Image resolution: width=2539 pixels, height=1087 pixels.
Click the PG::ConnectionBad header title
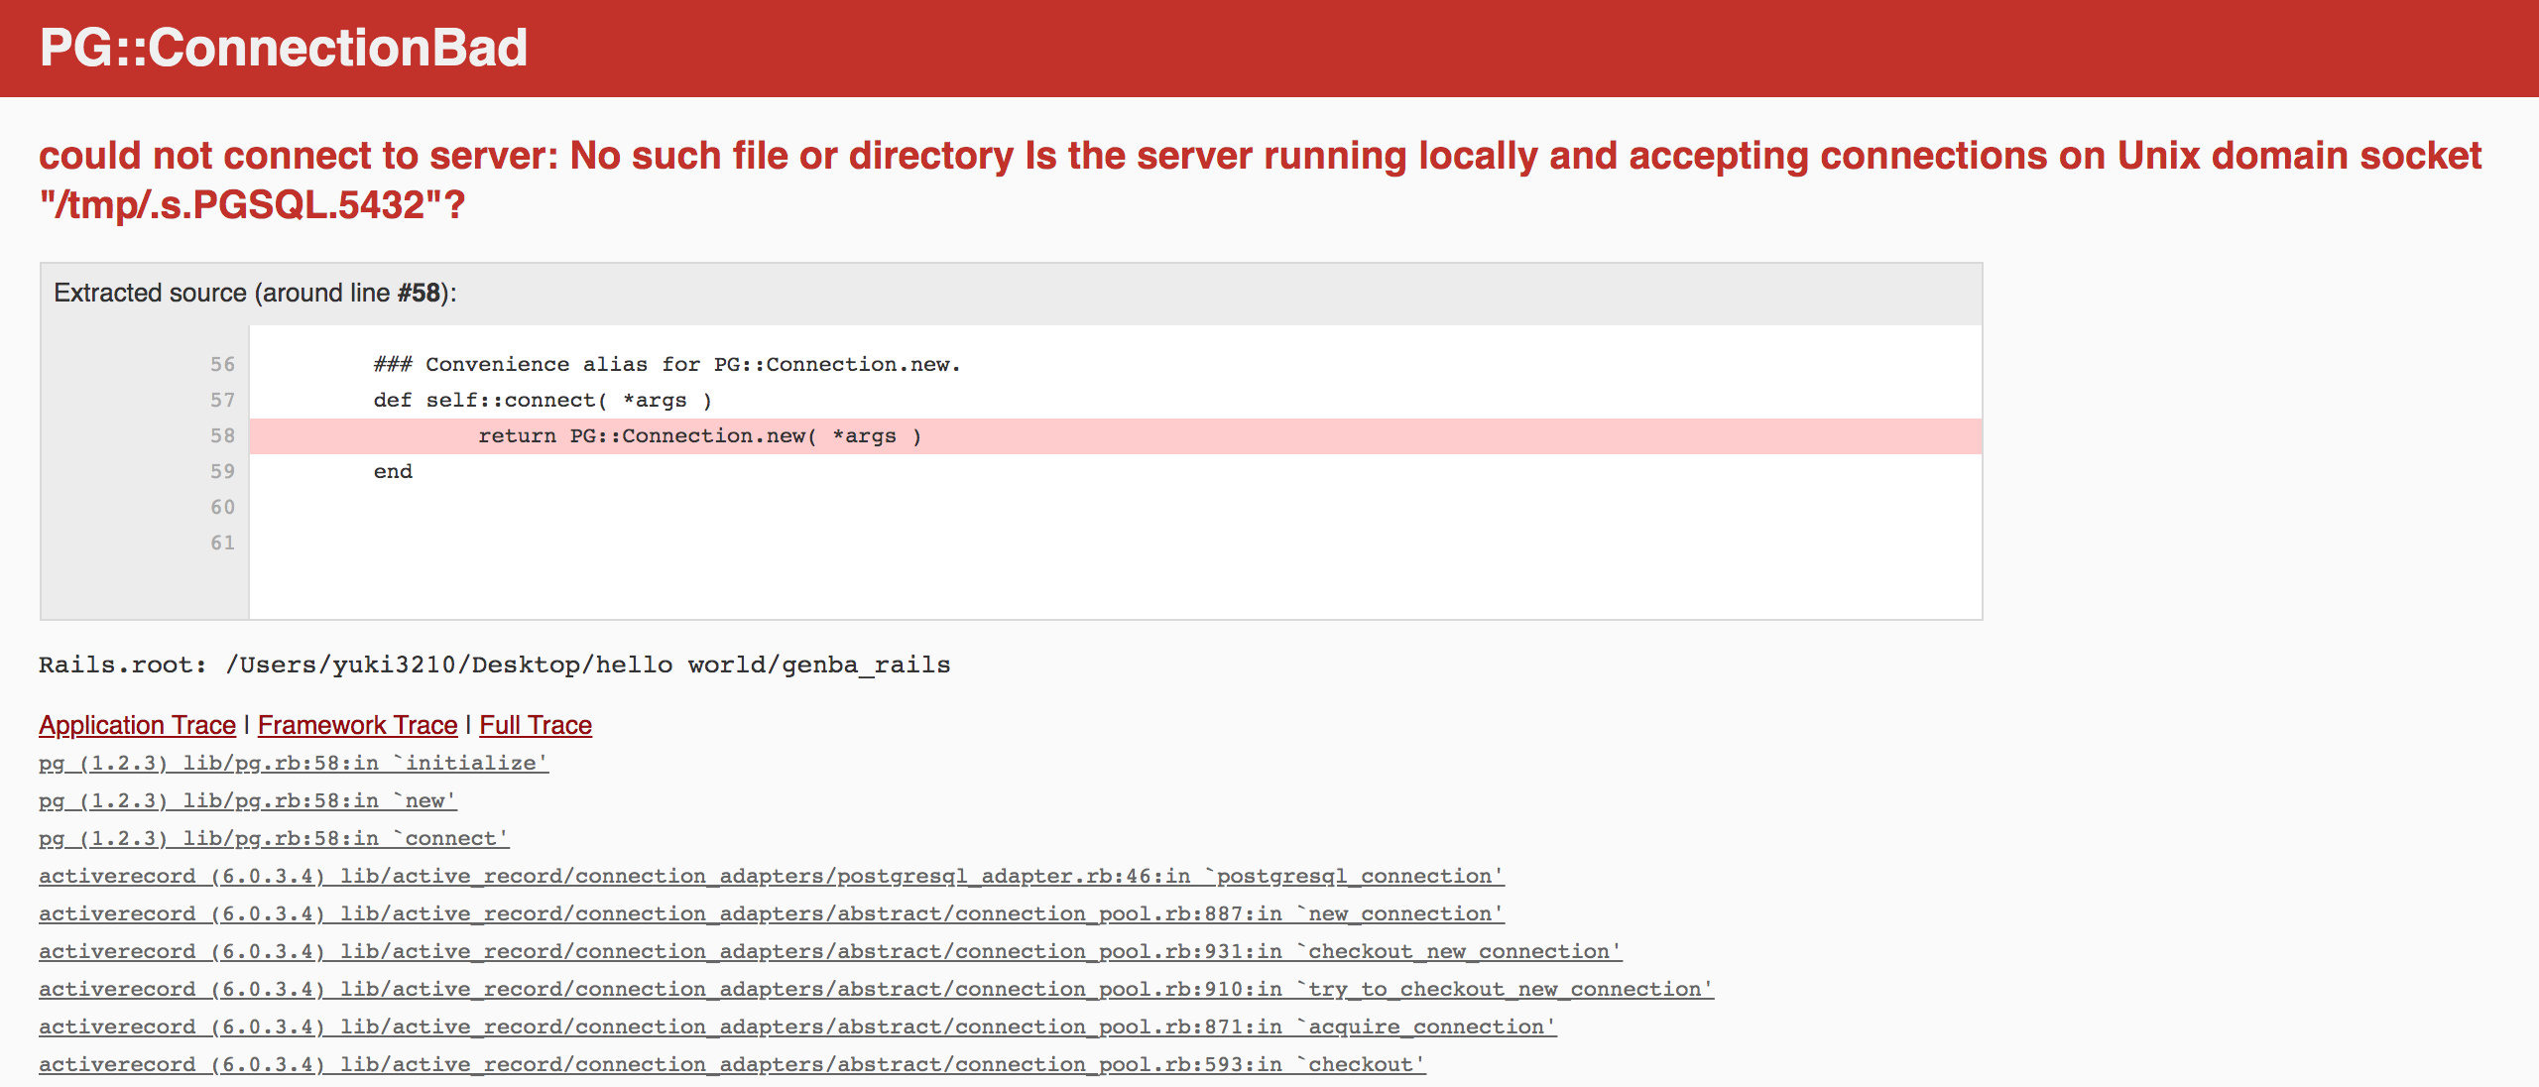pos(284,48)
